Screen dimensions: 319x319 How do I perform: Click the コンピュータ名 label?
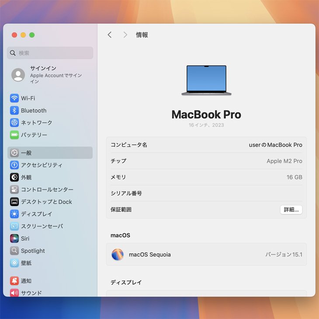click(x=129, y=145)
